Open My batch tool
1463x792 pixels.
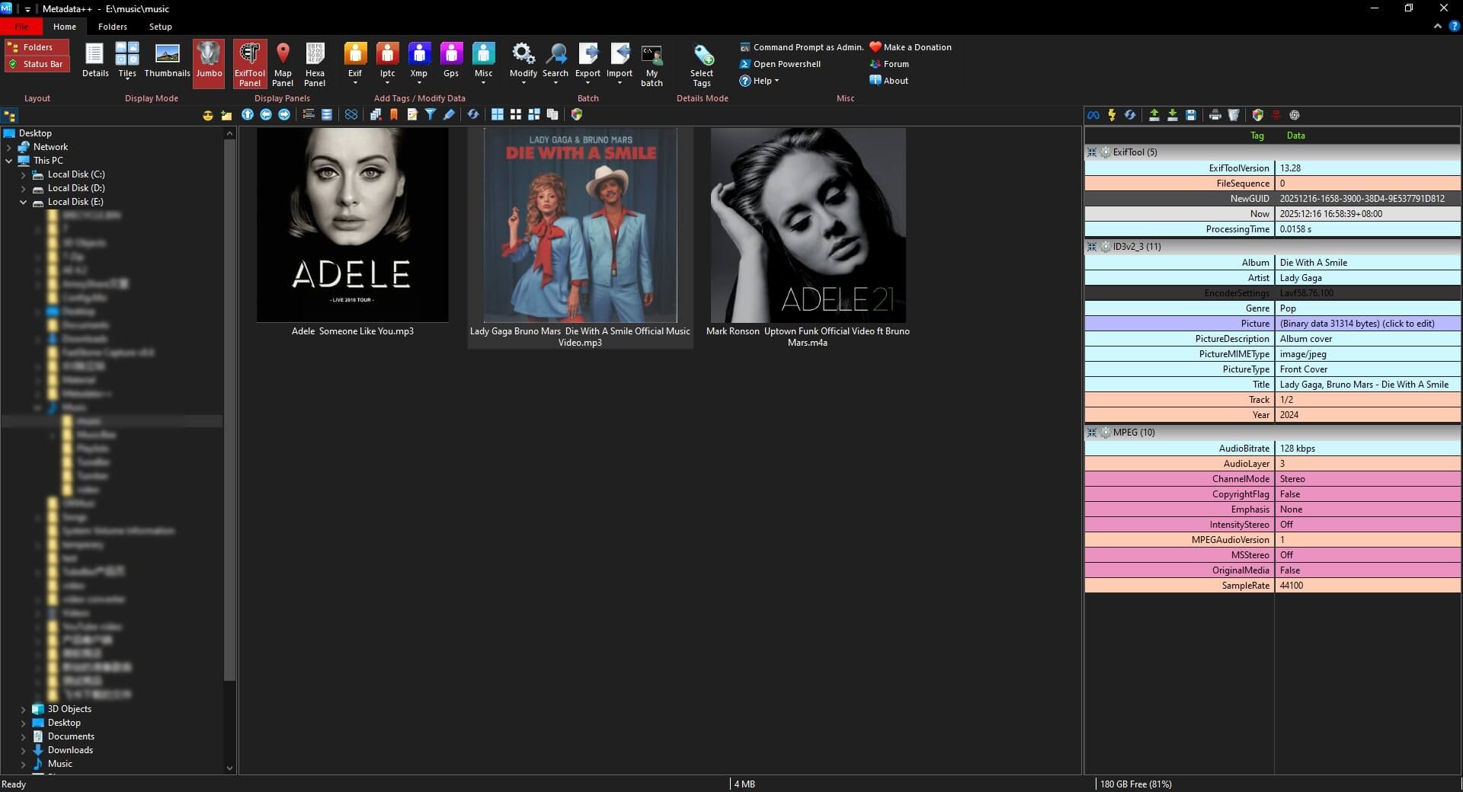tap(651, 64)
